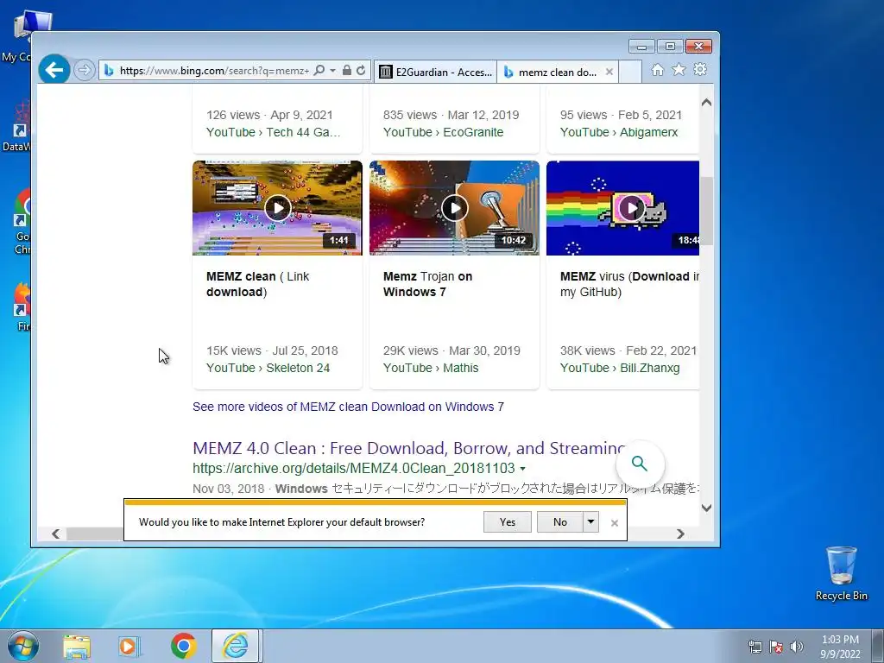Launch Windows Media Player from taskbar
Viewport: 884px width, 663px height.
(129, 647)
